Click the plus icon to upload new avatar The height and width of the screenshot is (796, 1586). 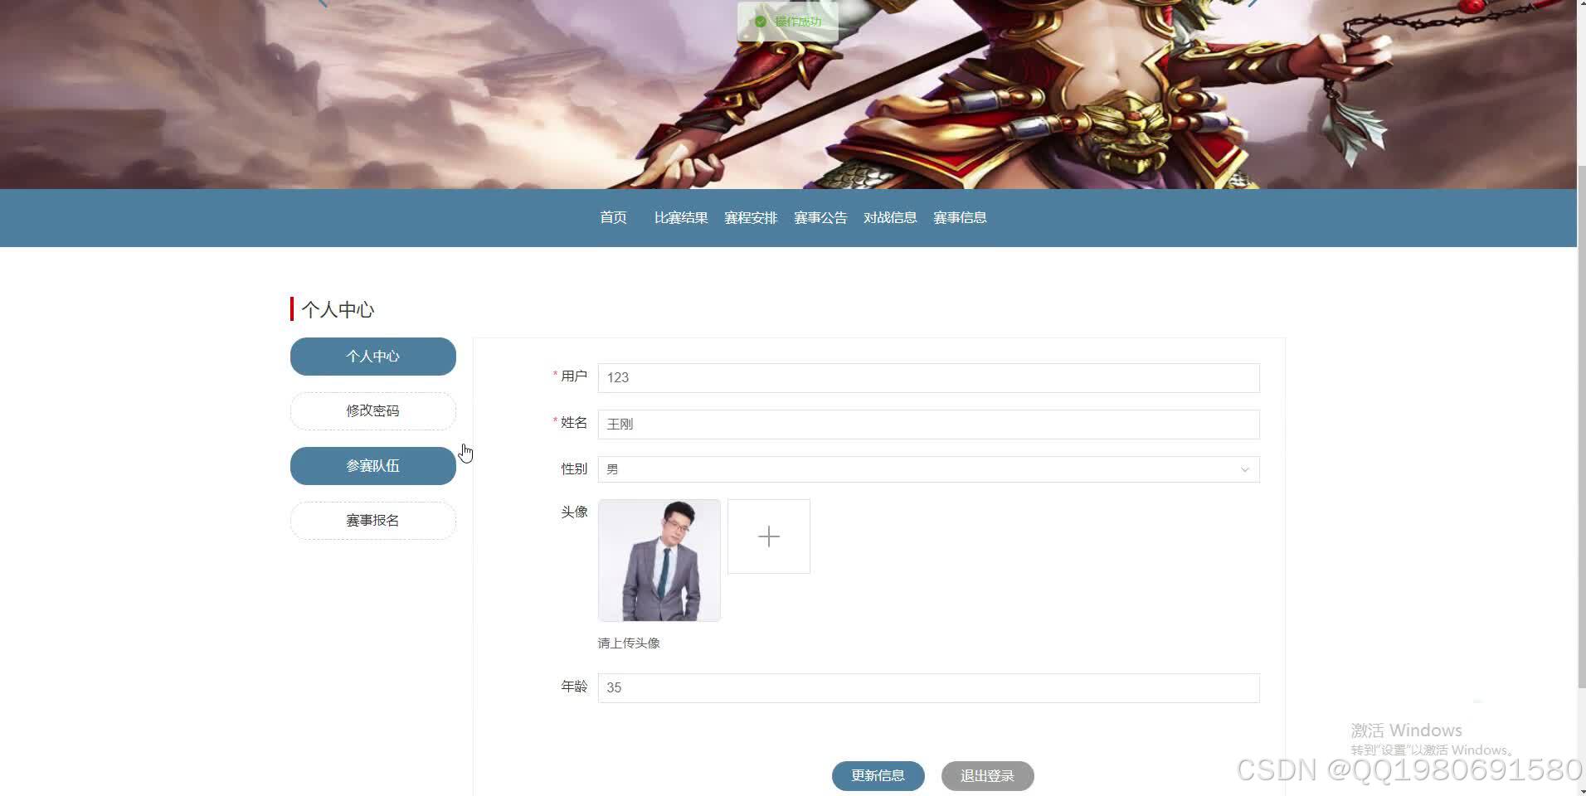[x=768, y=536]
